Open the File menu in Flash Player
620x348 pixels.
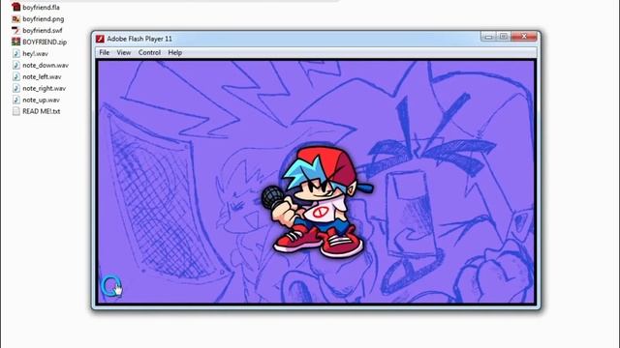pyautogui.click(x=104, y=52)
